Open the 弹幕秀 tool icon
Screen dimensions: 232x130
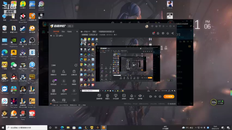coord(74,82)
